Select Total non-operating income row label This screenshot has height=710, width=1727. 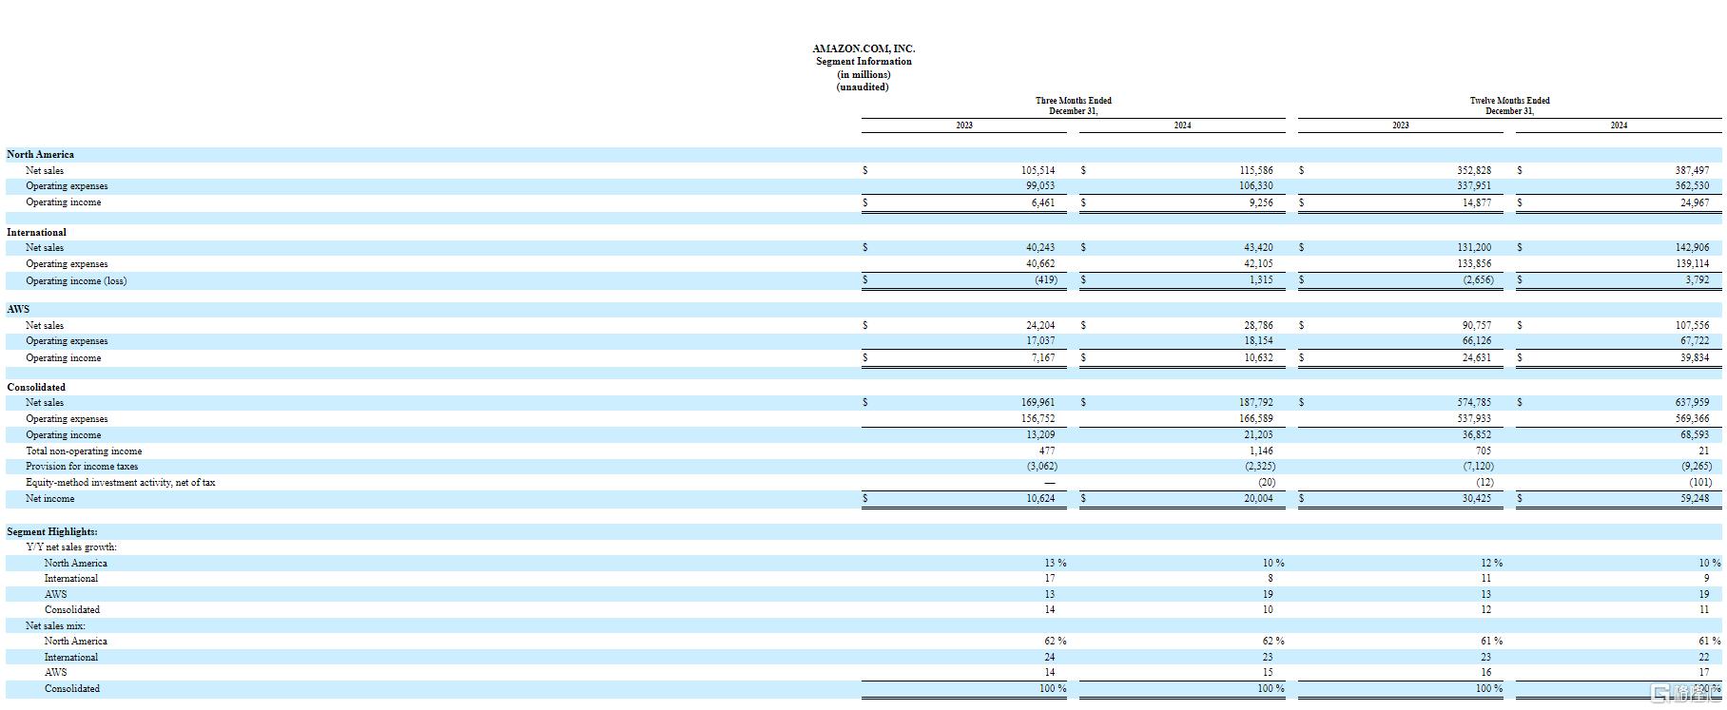[x=84, y=451]
